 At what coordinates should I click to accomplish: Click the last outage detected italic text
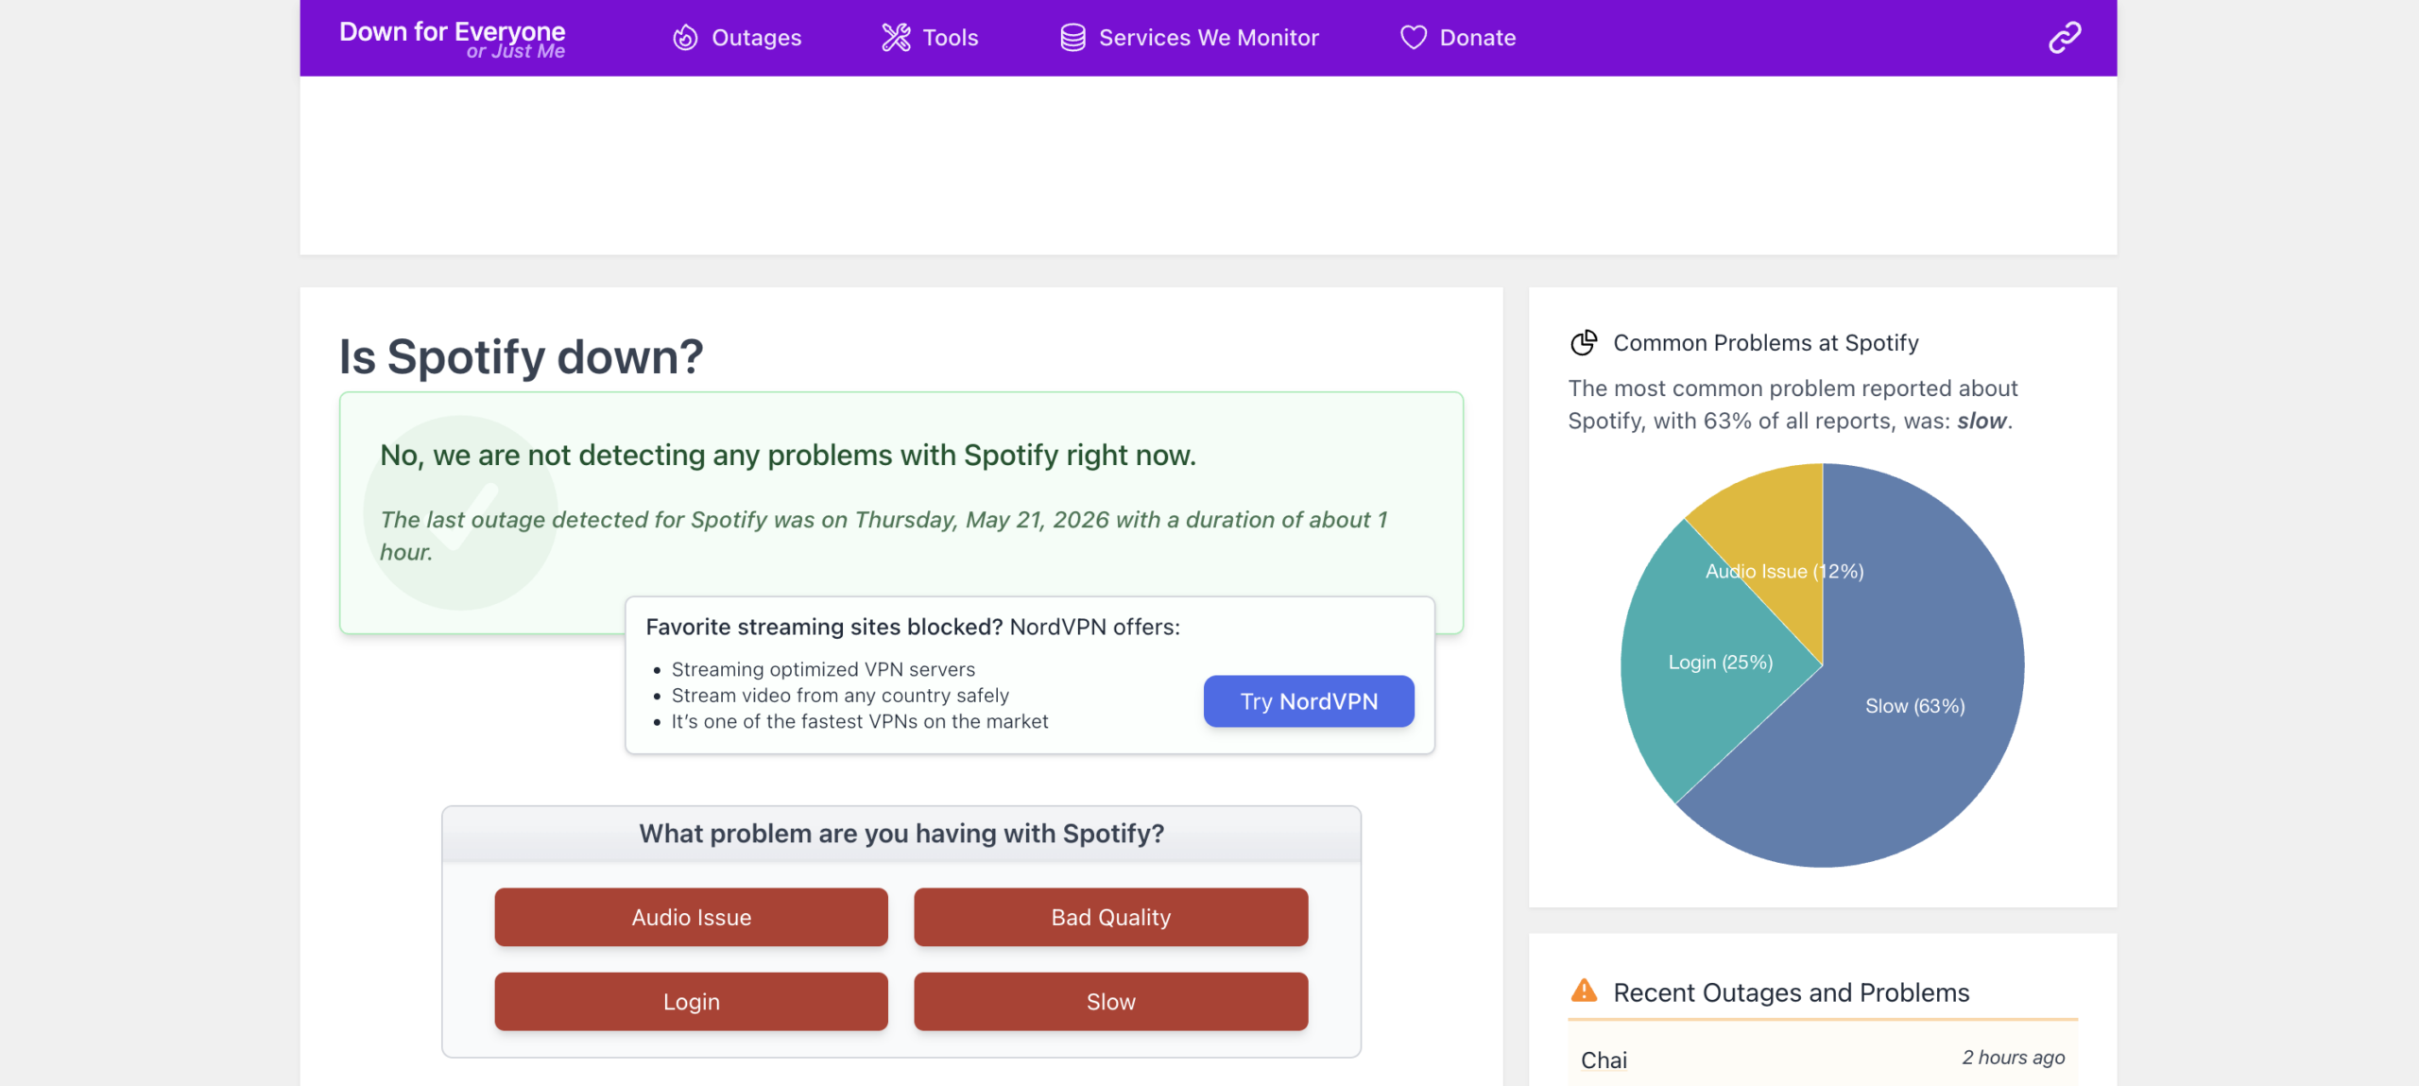884,536
